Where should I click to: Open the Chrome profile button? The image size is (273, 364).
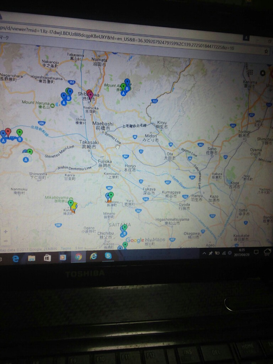246,37
